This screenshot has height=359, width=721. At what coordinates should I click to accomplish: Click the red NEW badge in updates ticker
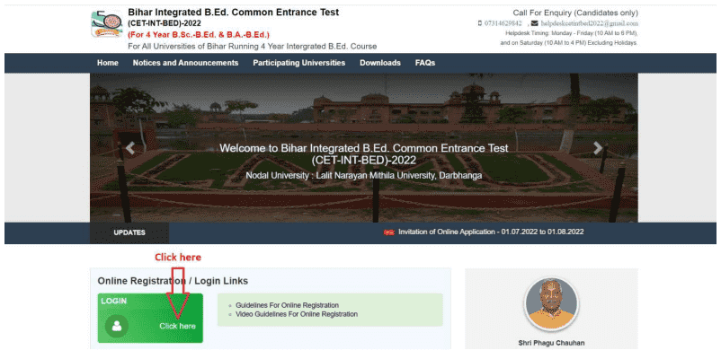click(x=389, y=232)
